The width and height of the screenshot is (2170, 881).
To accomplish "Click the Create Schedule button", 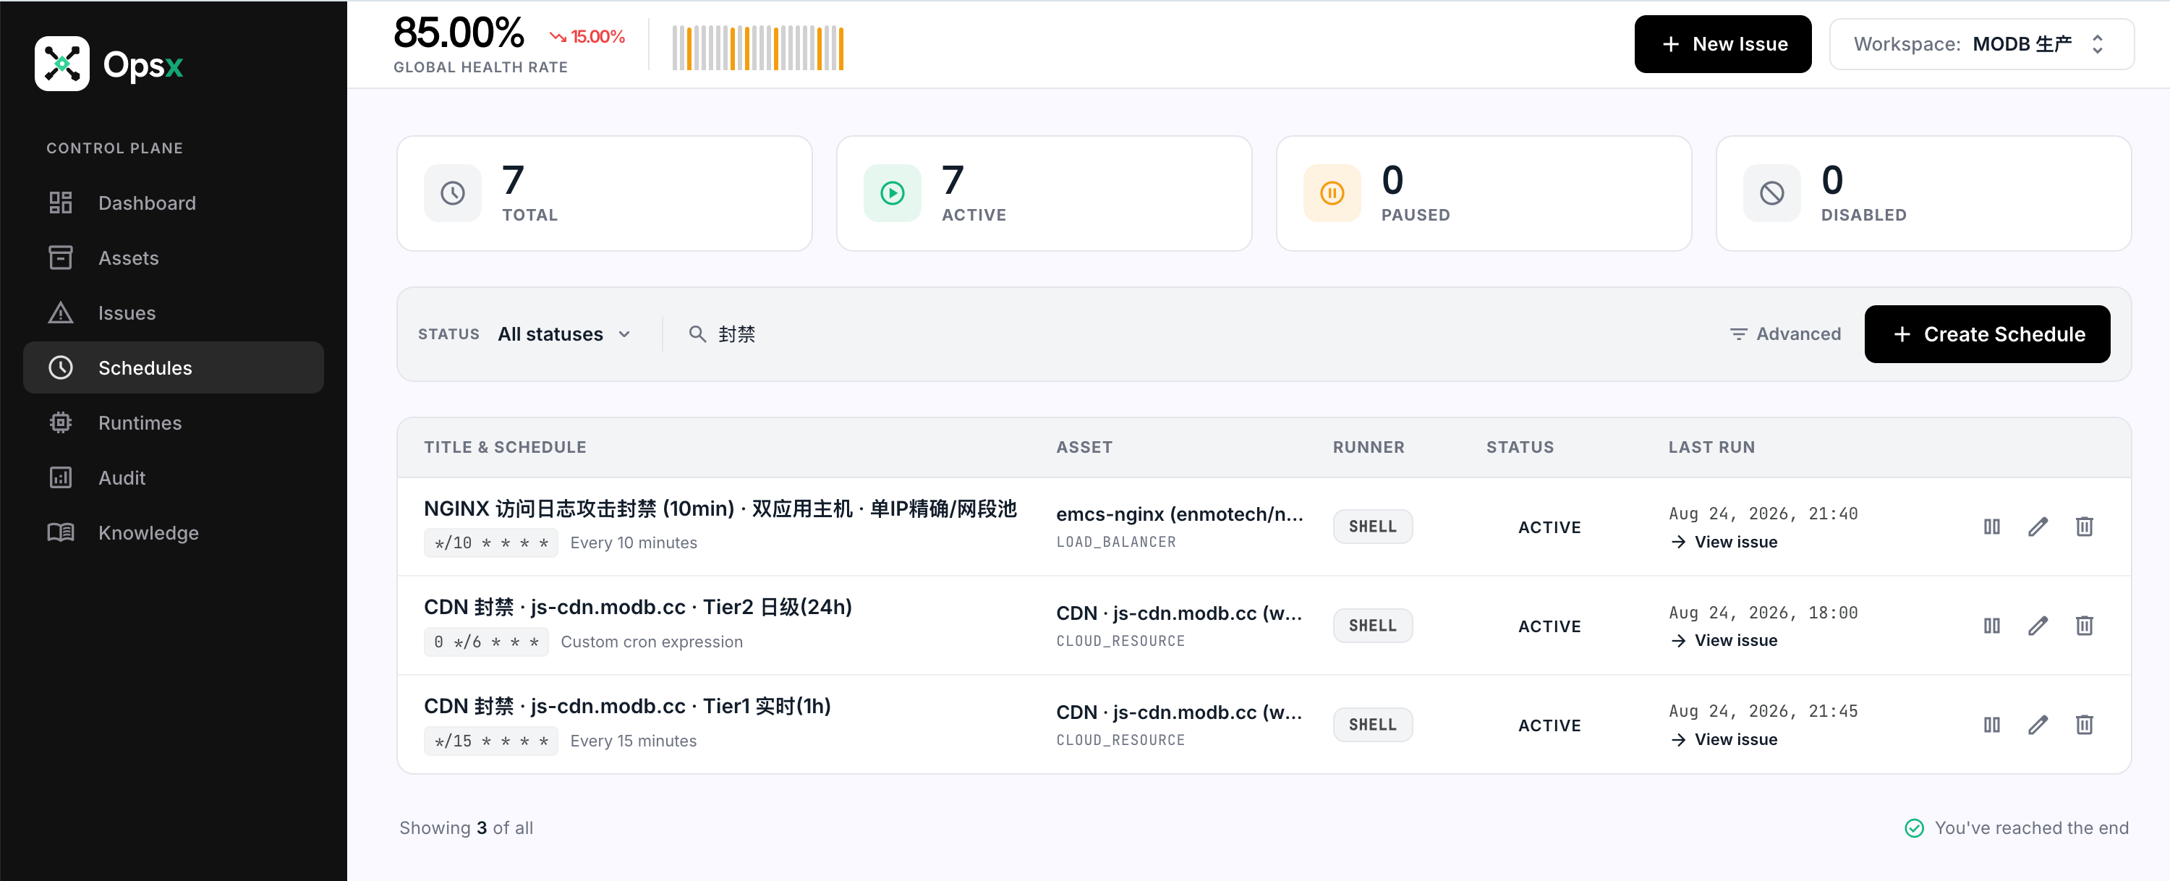I will (x=1987, y=334).
